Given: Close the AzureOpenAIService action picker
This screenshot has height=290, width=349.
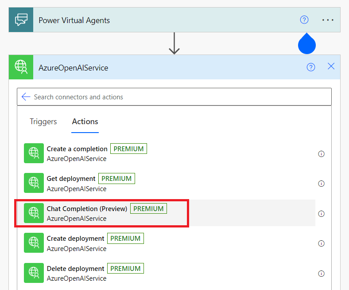Looking at the screenshot, I should pos(331,67).
